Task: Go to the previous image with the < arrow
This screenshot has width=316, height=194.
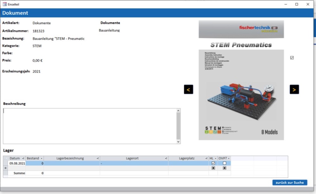Action: point(188,90)
